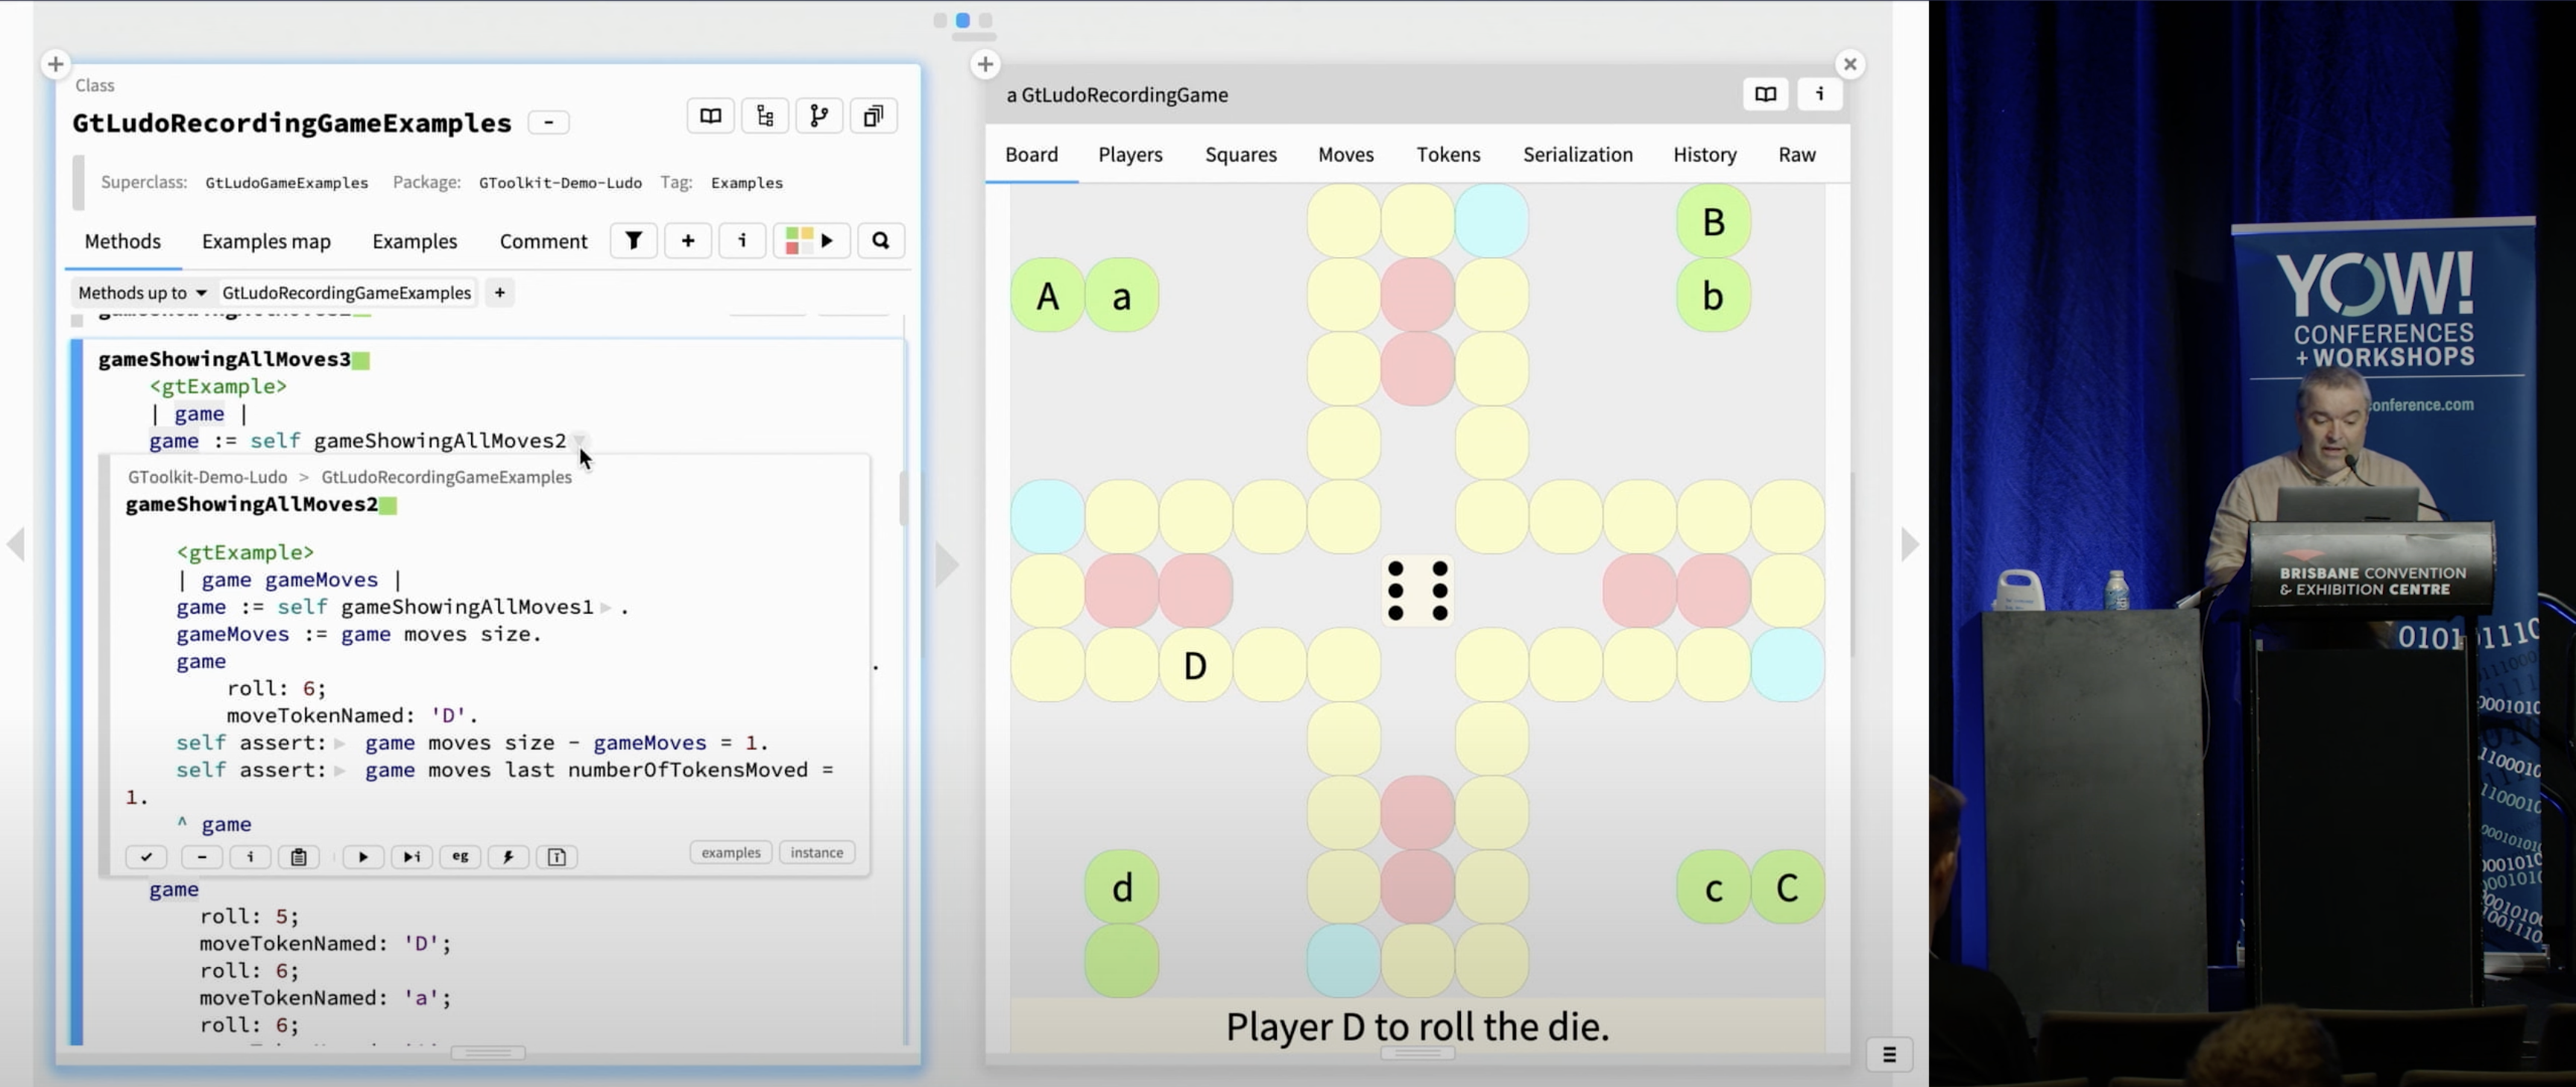
Task: Expand second assert triangle on 'moves last' line
Action: click(x=340, y=770)
